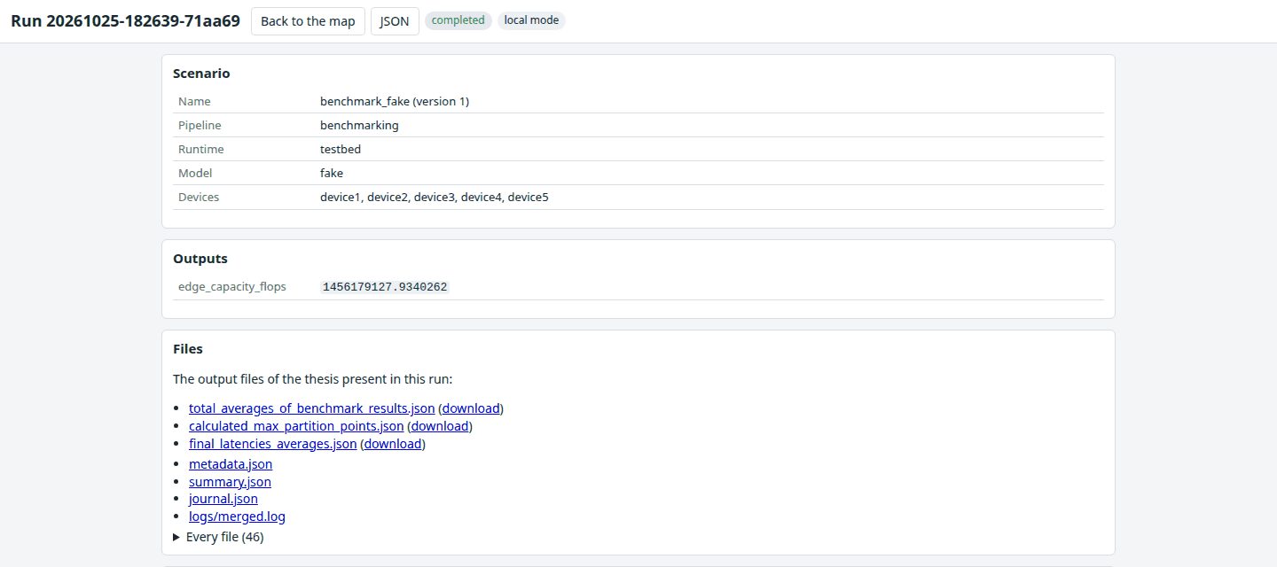Viewport: 1277px width, 567px height.
Task: Click the Model row label
Action: 195,174
